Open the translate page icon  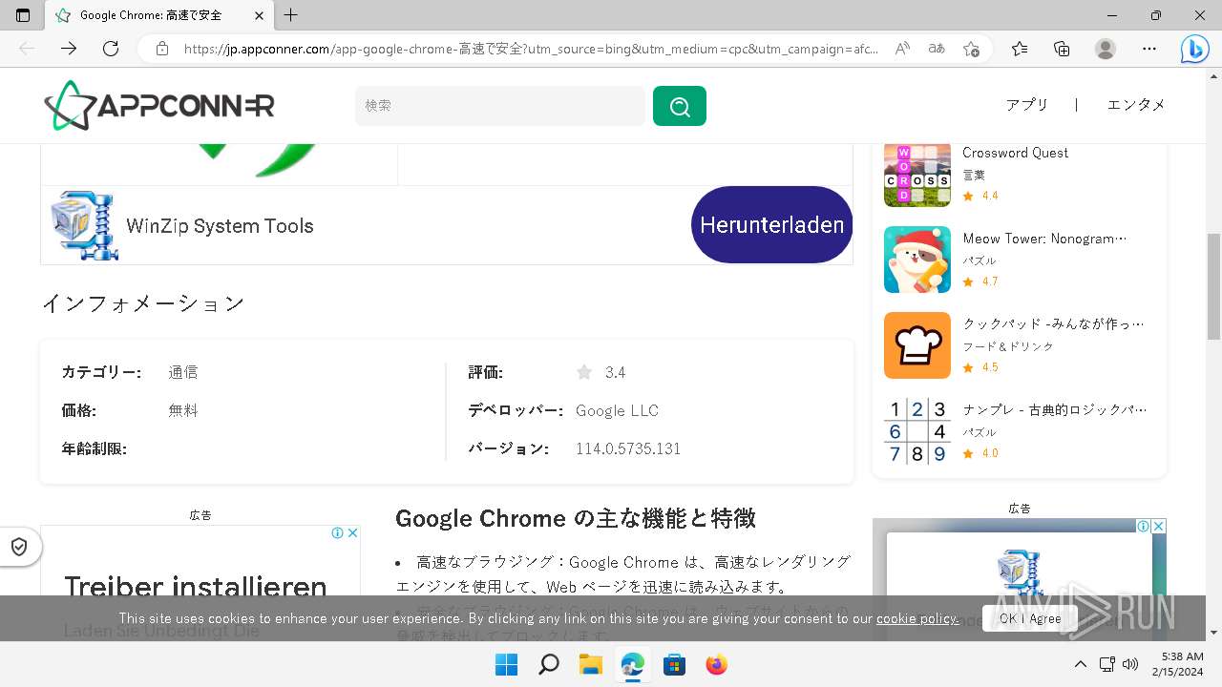937,49
